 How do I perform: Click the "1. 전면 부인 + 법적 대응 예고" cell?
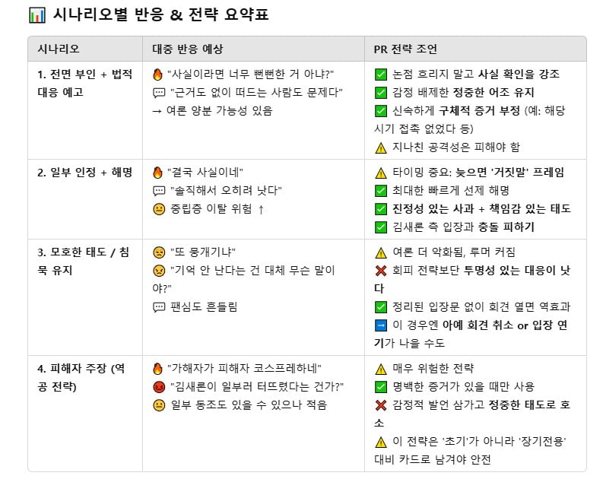pos(85,83)
